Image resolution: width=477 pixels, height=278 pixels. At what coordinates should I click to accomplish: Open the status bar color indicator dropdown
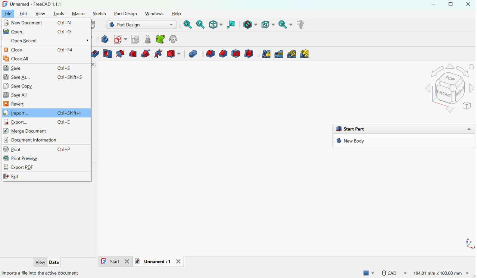[369, 273]
